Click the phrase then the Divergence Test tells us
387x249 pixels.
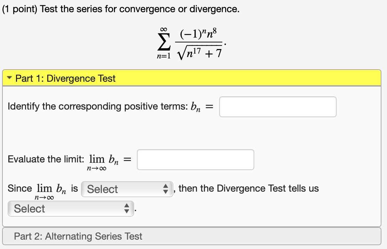pyautogui.click(x=247, y=188)
